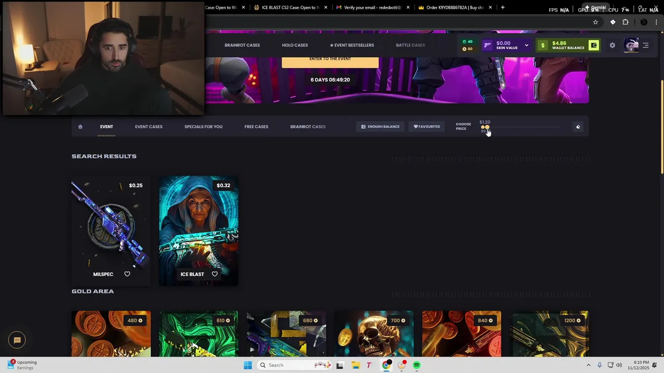The height and width of the screenshot is (373, 664).
Task: Open the Chrome profile avatar
Action: [x=644, y=22]
